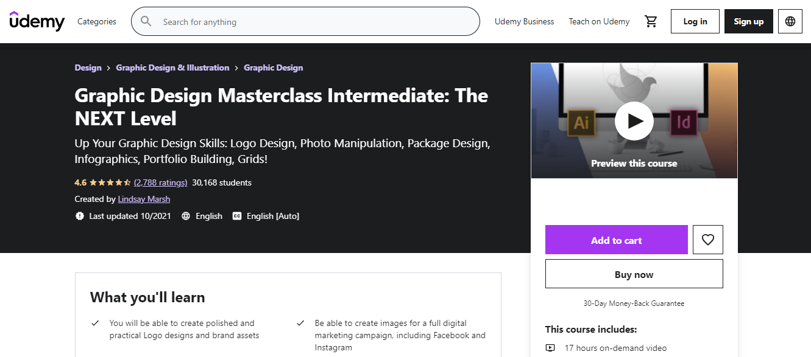The width and height of the screenshot is (811, 357).
Task: Click the search magnifying glass icon
Action: 146,21
